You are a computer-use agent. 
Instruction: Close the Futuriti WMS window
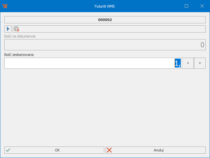[x=202, y=6]
